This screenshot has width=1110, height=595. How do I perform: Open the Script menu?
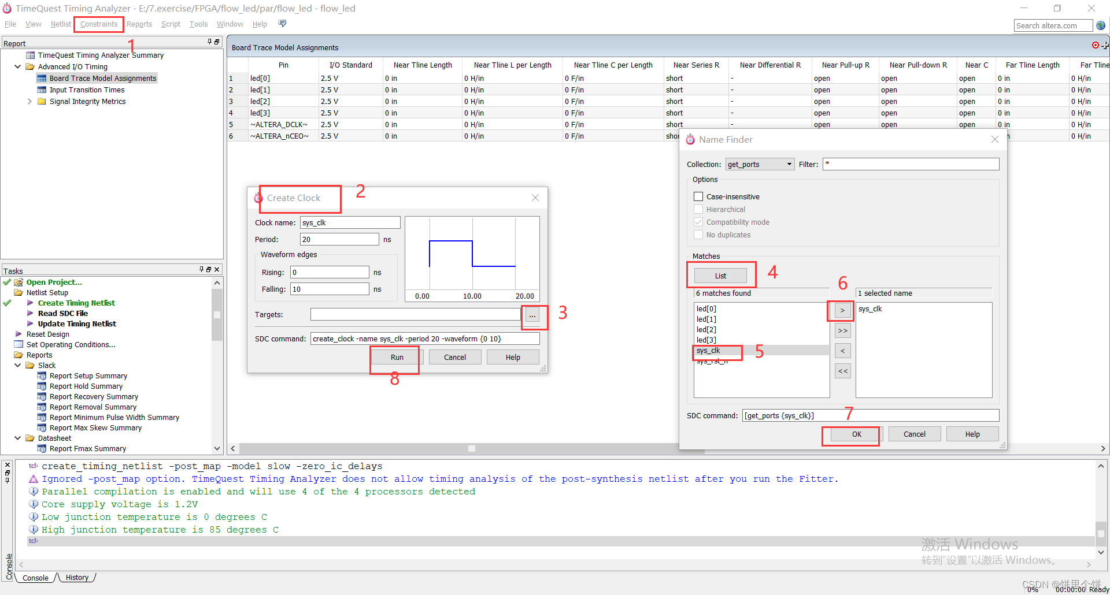[x=171, y=24]
